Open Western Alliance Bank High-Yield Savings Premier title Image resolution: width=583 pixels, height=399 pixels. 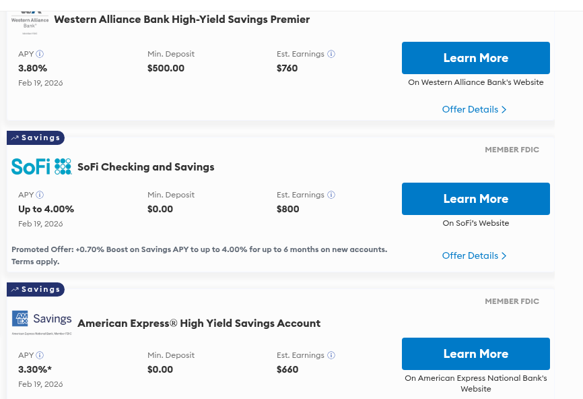pyautogui.click(x=182, y=20)
